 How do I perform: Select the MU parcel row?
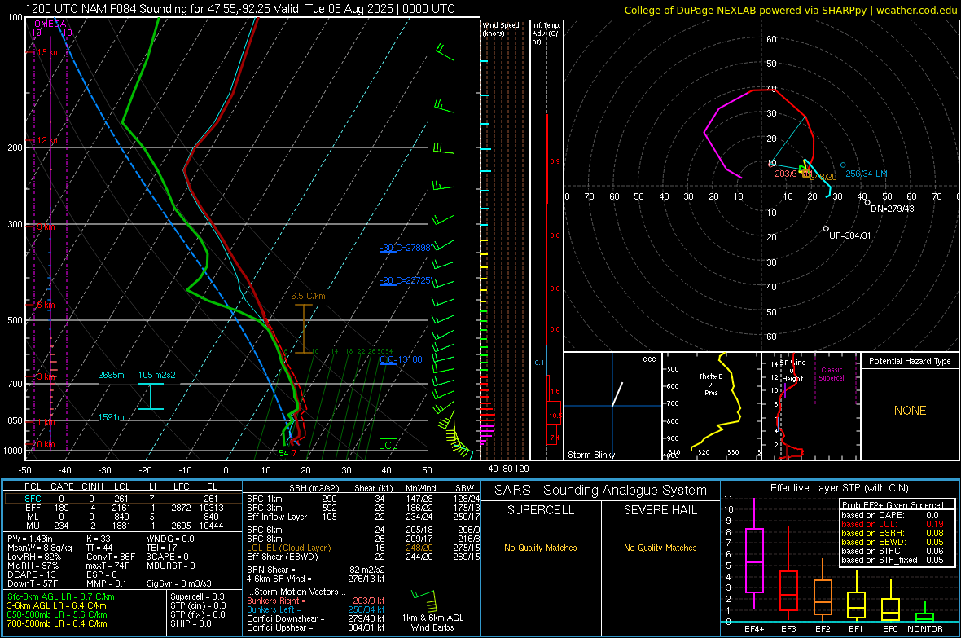pyautogui.click(x=123, y=526)
